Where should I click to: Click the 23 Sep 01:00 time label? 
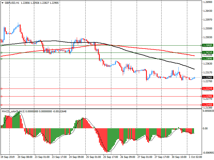coord(42,157)
